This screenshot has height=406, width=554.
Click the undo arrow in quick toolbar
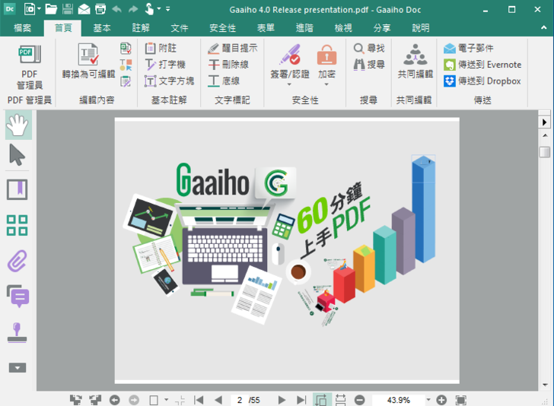(x=117, y=9)
